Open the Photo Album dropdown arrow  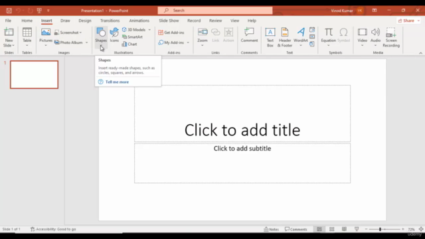click(87, 42)
